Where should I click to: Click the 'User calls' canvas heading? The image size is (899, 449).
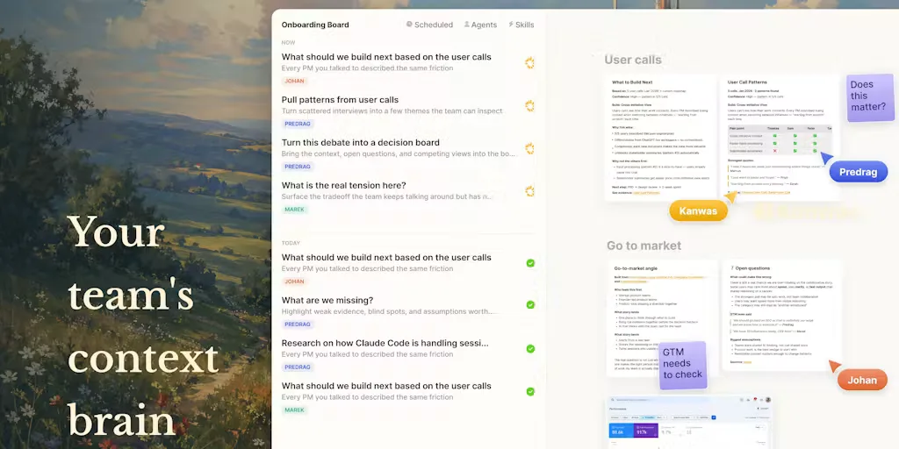click(633, 60)
